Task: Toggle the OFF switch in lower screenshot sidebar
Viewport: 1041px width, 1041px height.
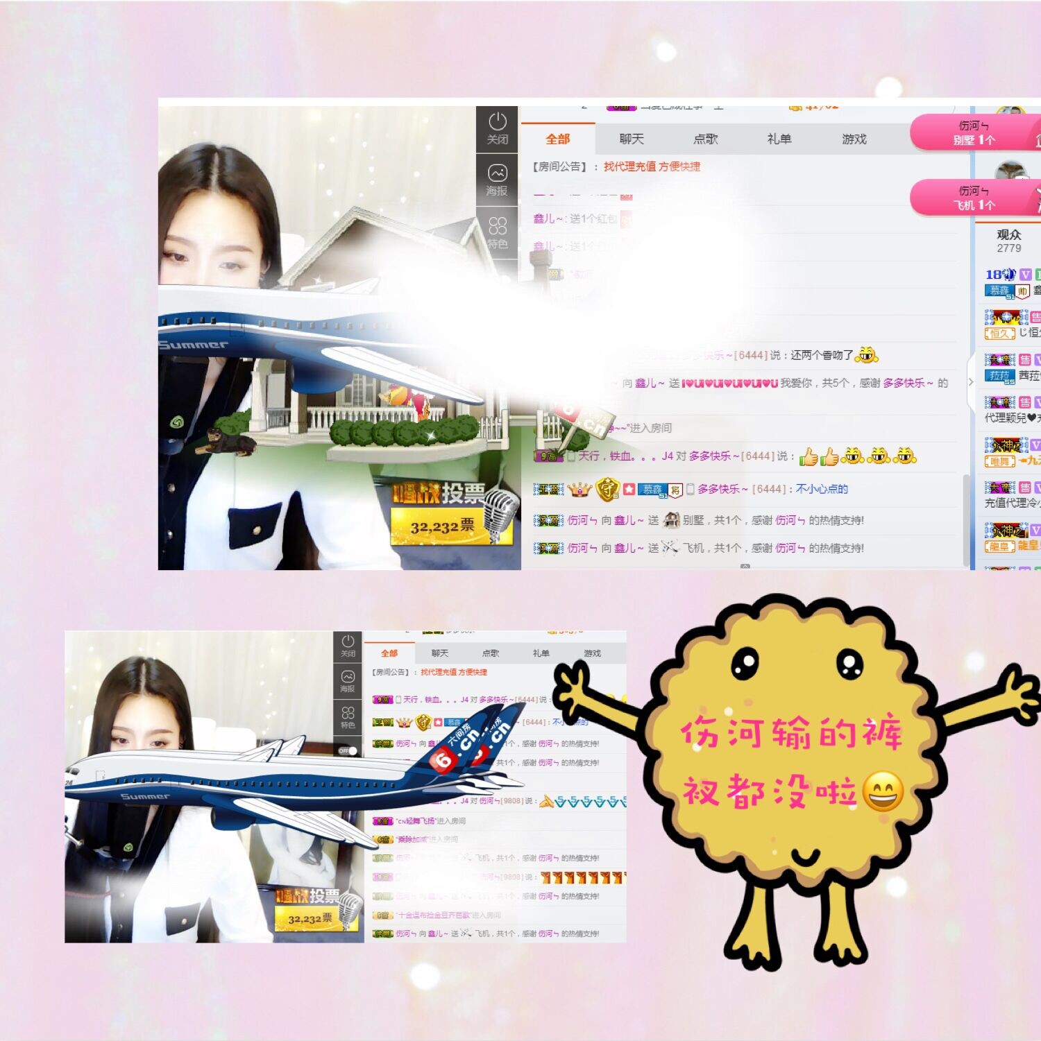Action: 348,751
